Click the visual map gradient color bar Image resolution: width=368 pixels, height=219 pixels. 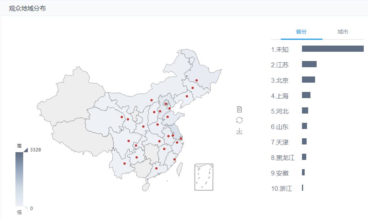point(19,179)
